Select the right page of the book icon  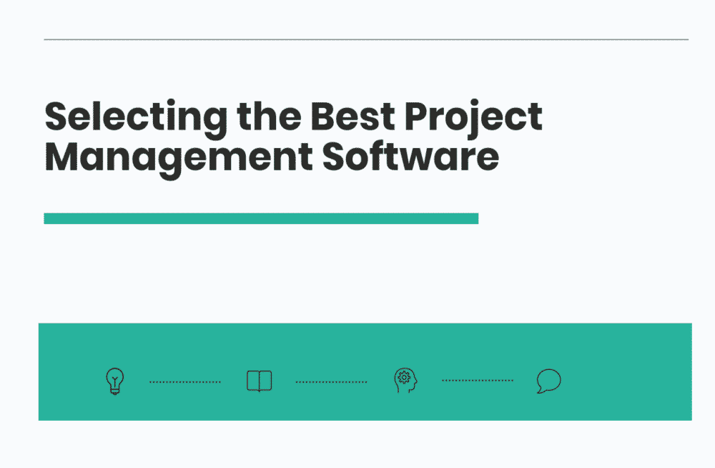pyautogui.click(x=266, y=381)
